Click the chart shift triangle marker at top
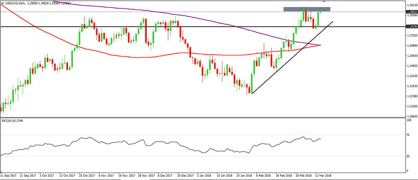This screenshot has height=180, width=418. 324,2
